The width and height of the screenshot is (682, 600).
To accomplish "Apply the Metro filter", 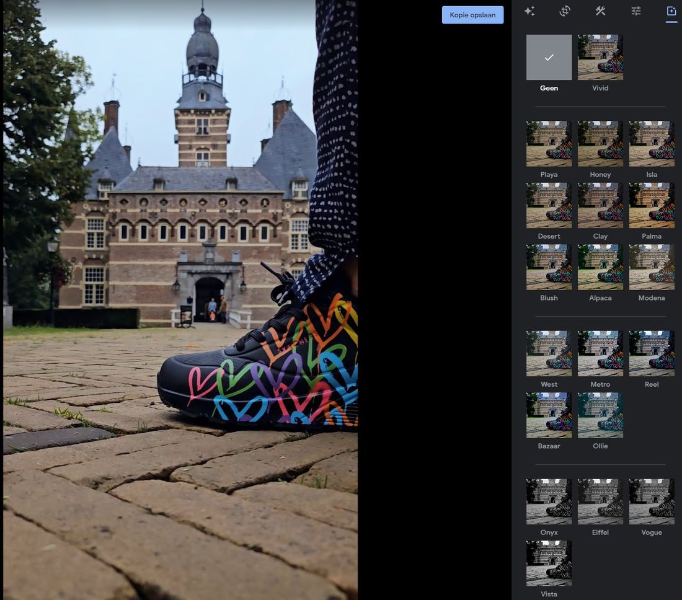I will [600, 353].
